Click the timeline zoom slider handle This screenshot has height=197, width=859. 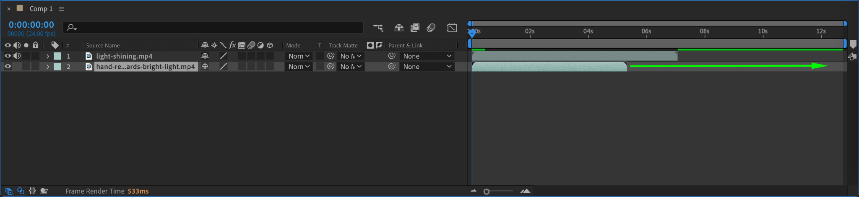point(487,192)
